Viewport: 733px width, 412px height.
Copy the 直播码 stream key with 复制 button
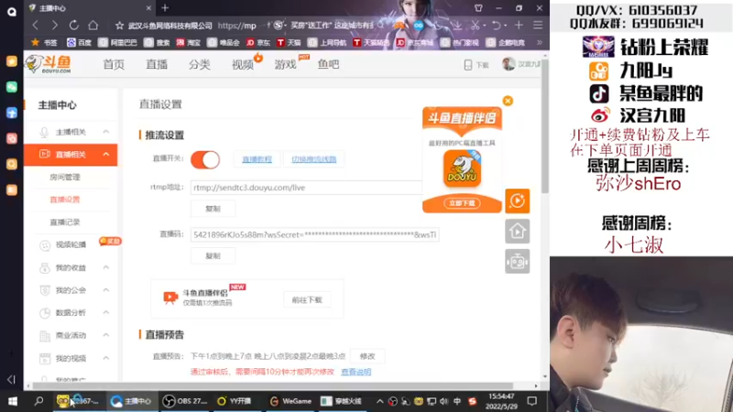(x=213, y=256)
